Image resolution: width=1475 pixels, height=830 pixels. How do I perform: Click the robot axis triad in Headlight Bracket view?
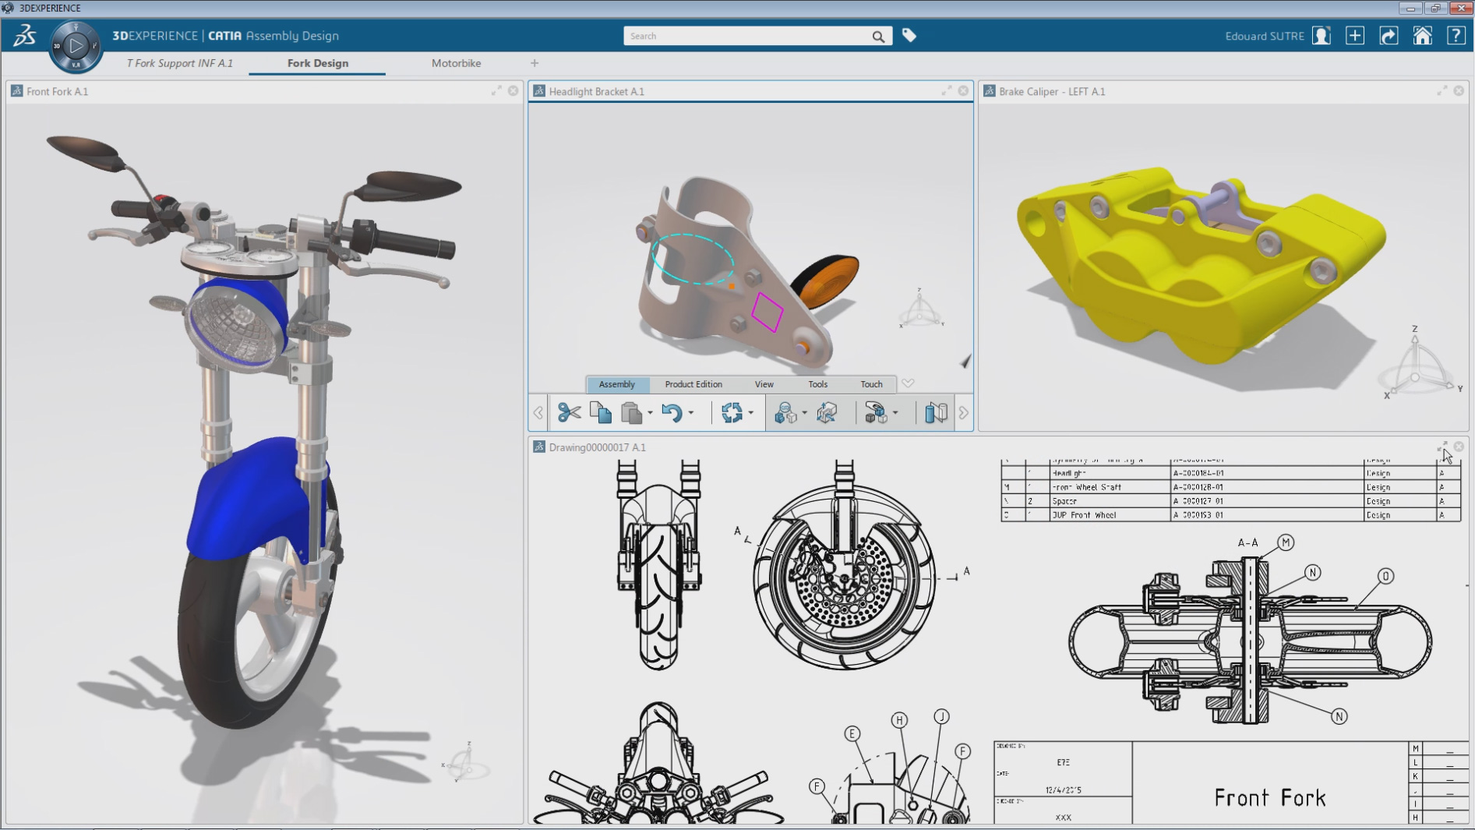(920, 309)
